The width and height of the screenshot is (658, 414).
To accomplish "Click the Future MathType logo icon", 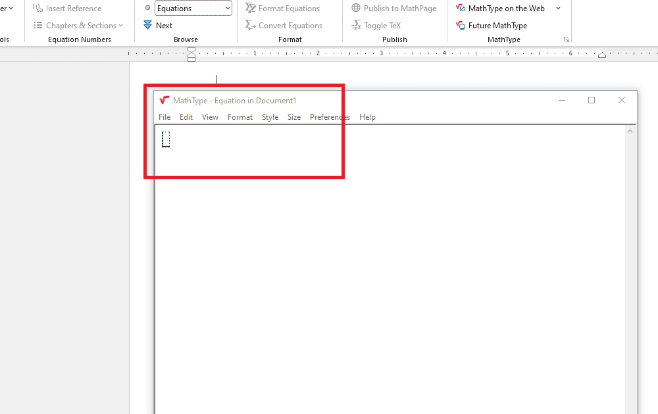I will pos(461,25).
